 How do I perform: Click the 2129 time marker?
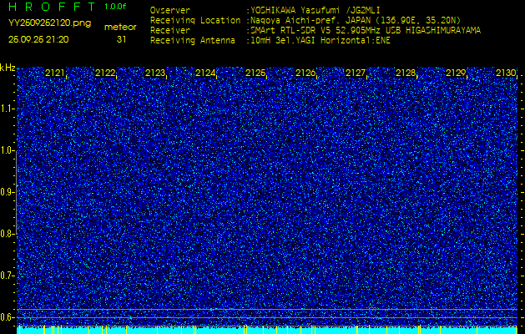pos(456,73)
